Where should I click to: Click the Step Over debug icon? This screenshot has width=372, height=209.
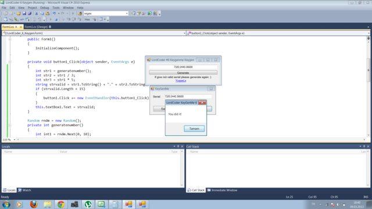pyautogui.click(x=74, y=19)
